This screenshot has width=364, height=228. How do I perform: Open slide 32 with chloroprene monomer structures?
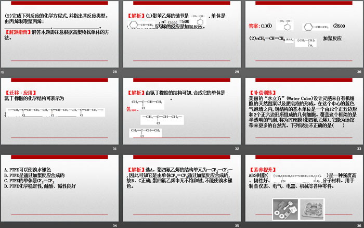point(182,112)
